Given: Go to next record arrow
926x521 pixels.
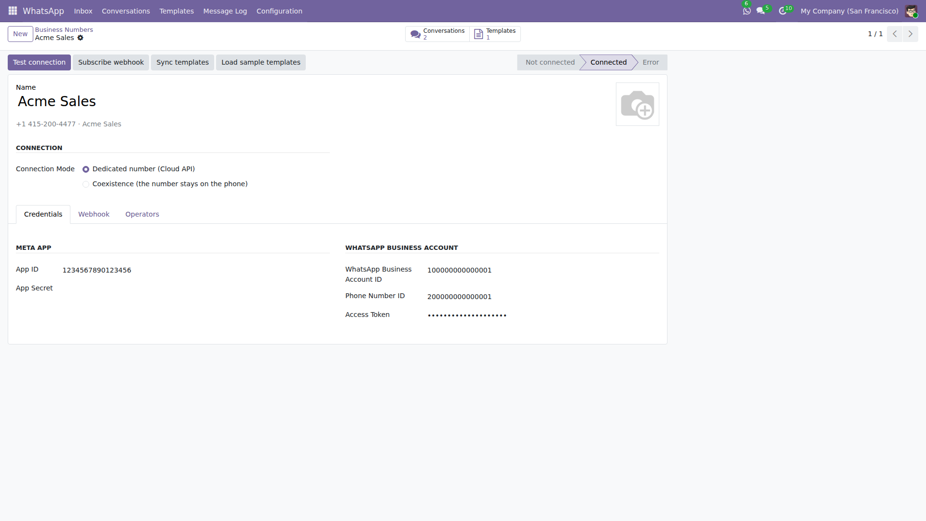Looking at the screenshot, I should tap(911, 34).
